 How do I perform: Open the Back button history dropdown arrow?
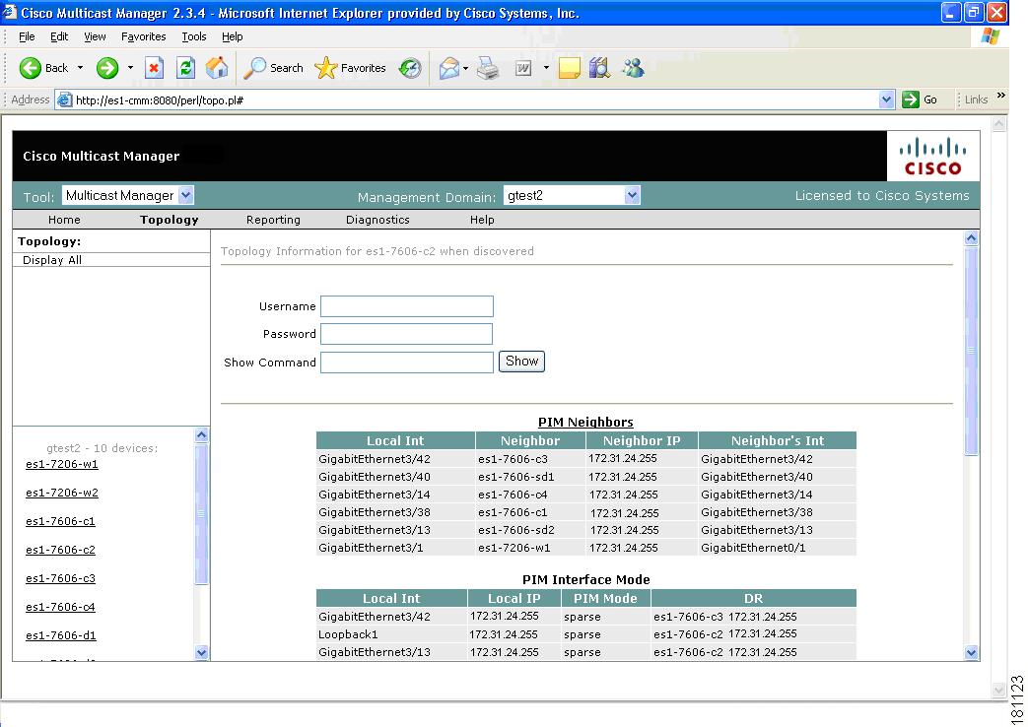point(80,68)
